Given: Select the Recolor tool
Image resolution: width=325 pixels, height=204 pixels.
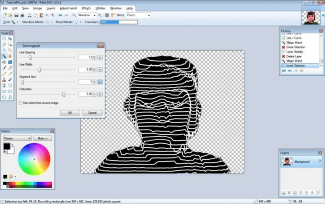Looking at the screenshot, I should (10, 79).
